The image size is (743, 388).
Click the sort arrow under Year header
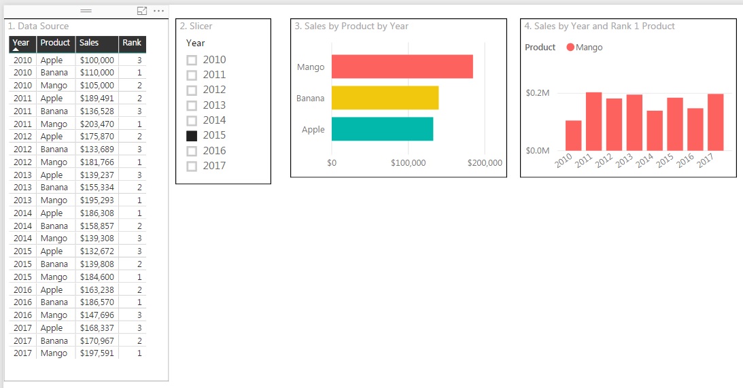click(x=16, y=50)
